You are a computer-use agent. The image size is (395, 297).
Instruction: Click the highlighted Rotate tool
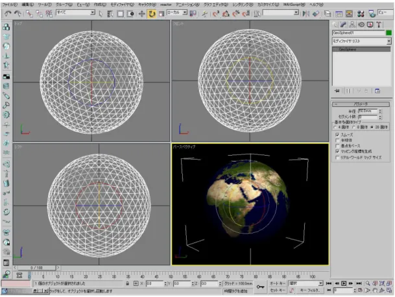(151, 14)
